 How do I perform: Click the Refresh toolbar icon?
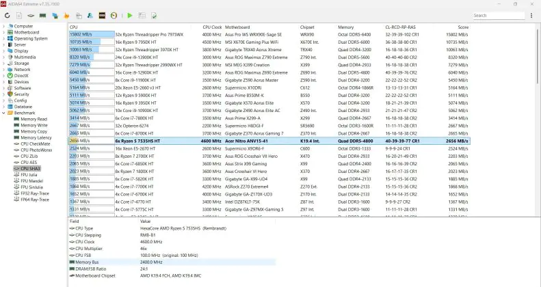click(8, 16)
